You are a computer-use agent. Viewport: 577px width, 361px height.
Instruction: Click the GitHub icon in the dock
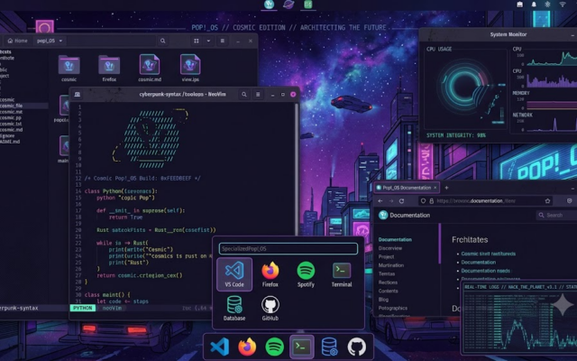click(x=357, y=347)
